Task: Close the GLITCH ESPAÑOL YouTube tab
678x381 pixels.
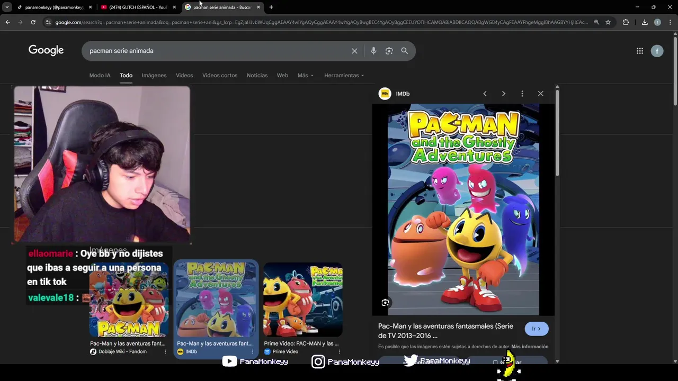Action: [x=174, y=7]
